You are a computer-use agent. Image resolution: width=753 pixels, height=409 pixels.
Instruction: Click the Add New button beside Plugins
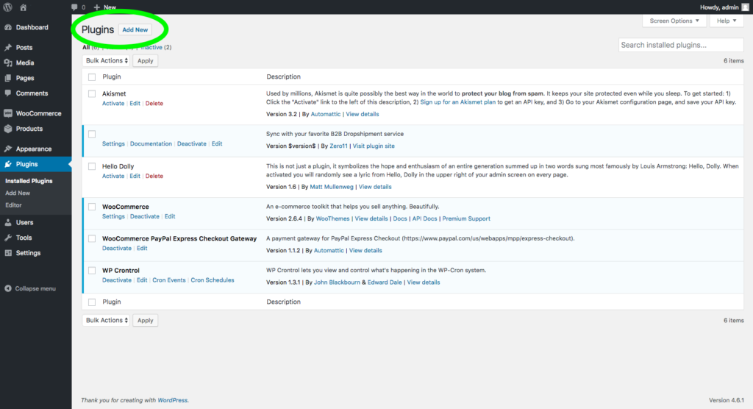point(135,30)
